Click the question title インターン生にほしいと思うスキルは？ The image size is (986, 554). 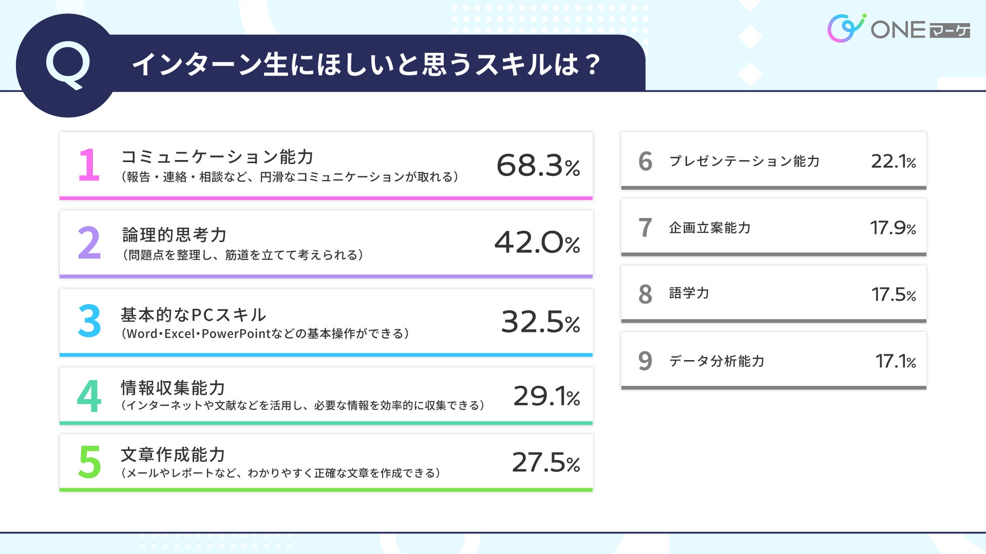pos(367,65)
